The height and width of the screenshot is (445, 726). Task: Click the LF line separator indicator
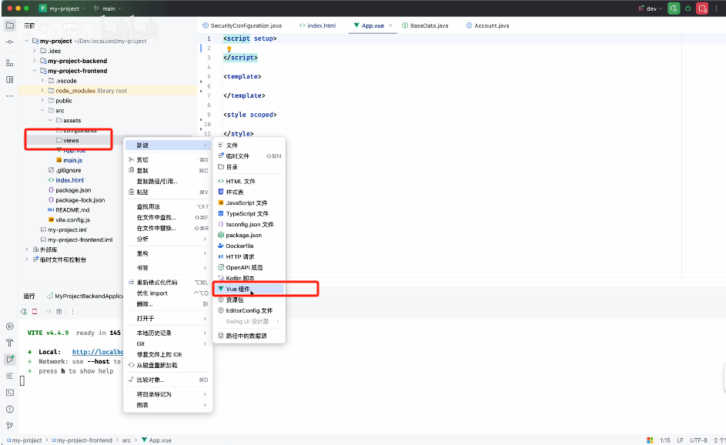(x=680, y=440)
